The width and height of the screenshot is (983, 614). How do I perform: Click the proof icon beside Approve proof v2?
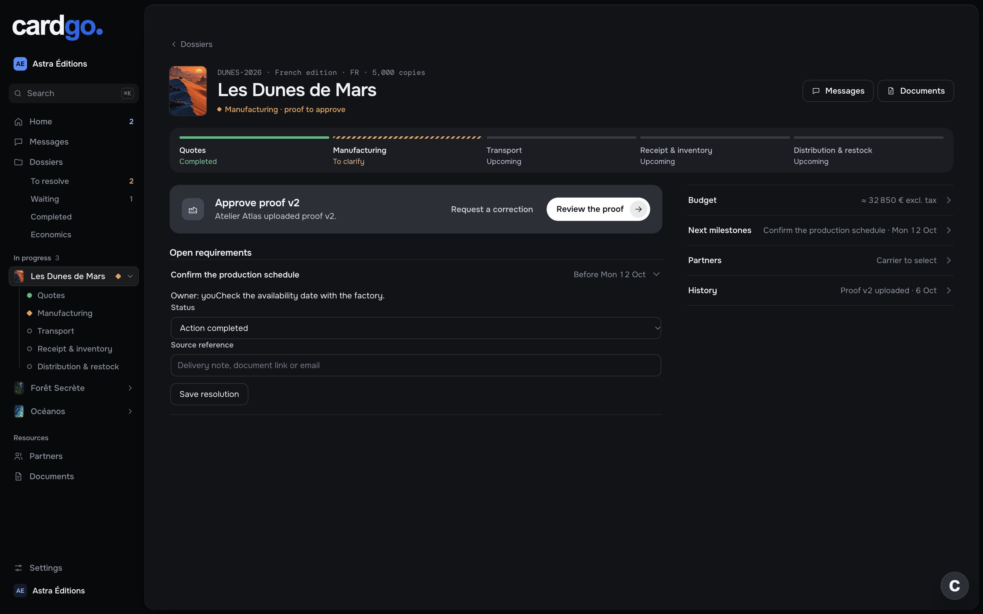click(x=193, y=210)
